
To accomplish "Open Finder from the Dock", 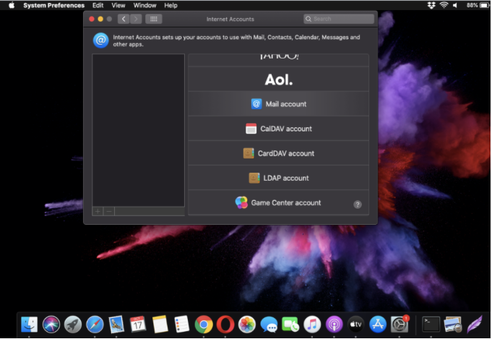I will click(29, 325).
